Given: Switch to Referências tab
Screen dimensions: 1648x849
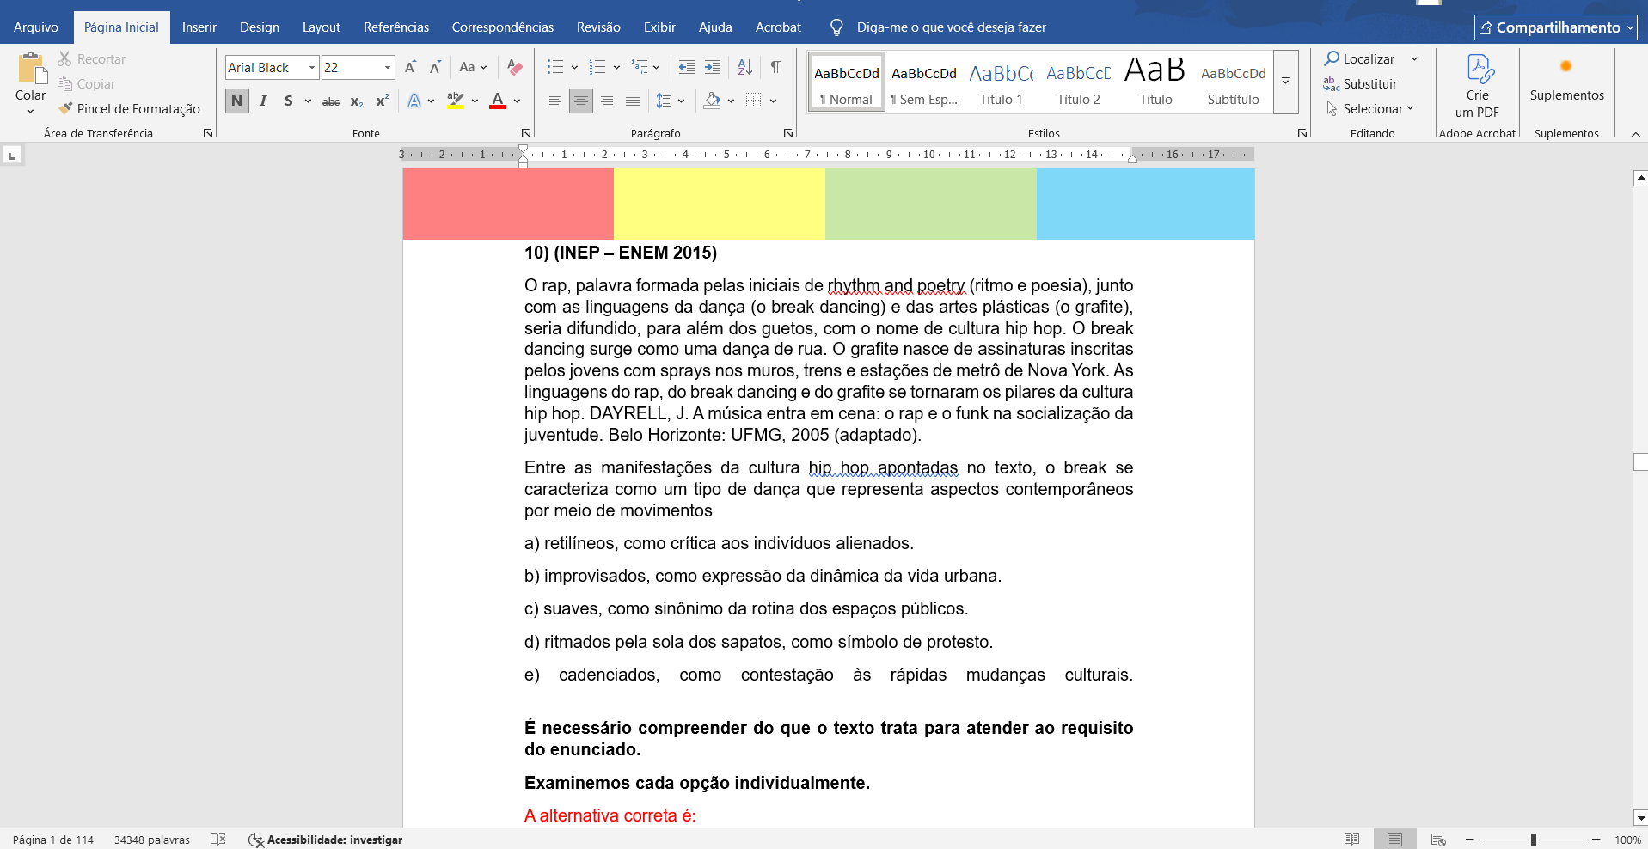Looking at the screenshot, I should [x=396, y=27].
